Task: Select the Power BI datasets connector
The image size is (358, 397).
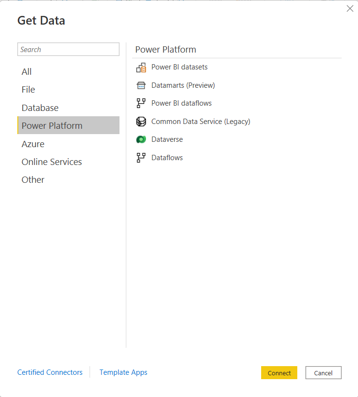Action: tap(179, 67)
